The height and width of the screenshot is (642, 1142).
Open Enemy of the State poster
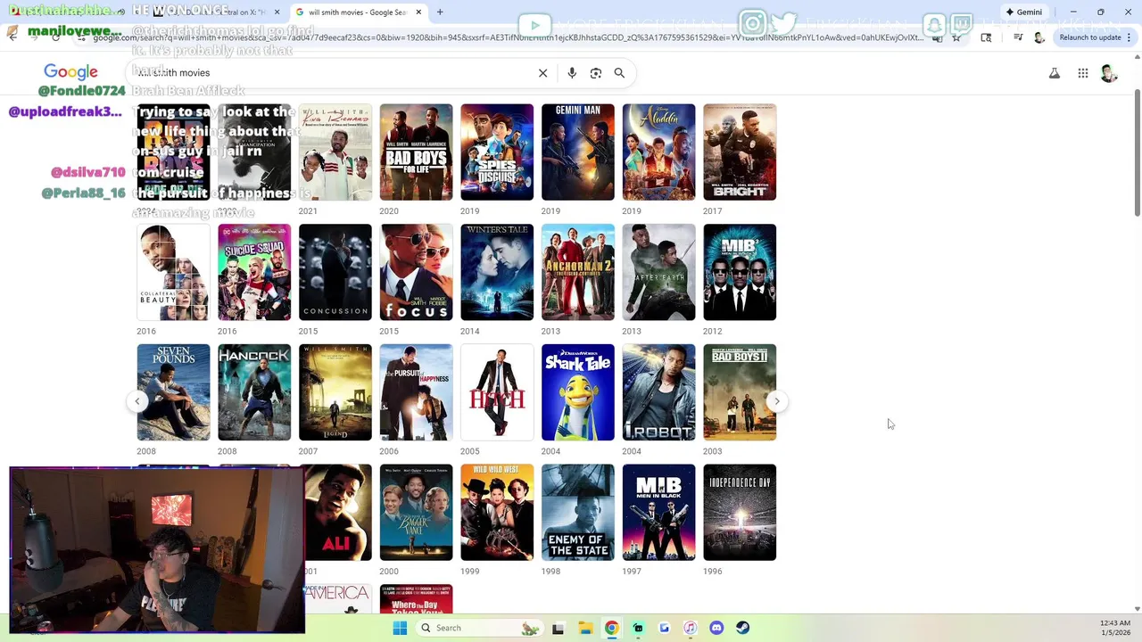click(578, 513)
